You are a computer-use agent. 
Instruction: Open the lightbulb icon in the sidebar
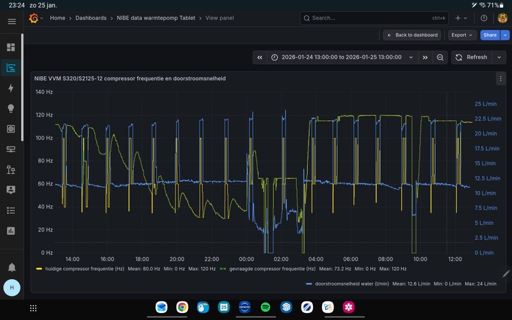click(11, 108)
